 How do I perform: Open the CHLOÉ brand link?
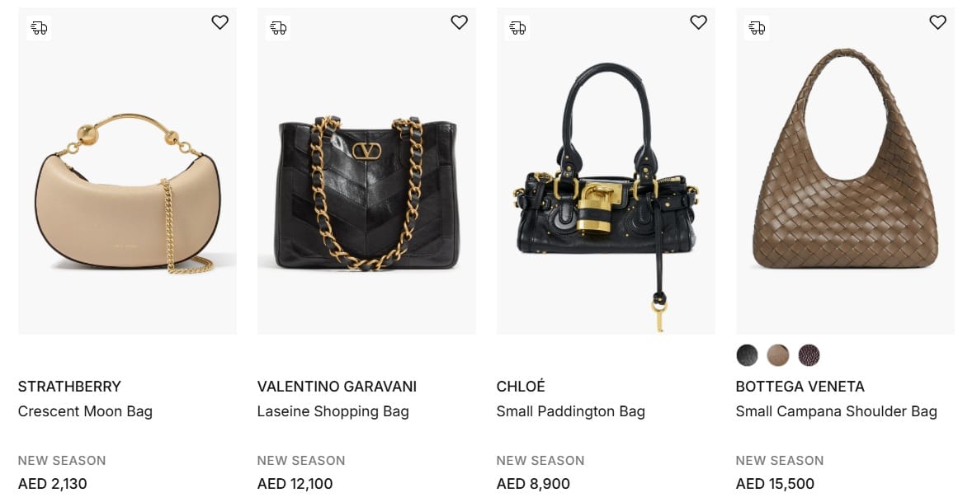click(x=521, y=387)
